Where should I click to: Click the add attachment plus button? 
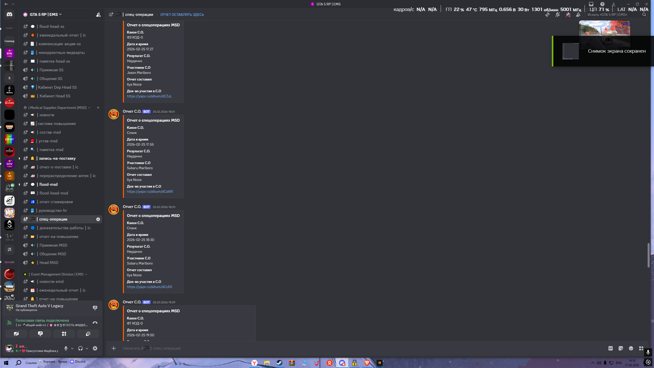(x=114, y=348)
